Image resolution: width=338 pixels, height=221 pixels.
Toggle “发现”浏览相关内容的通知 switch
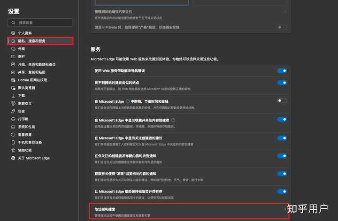coord(282,174)
